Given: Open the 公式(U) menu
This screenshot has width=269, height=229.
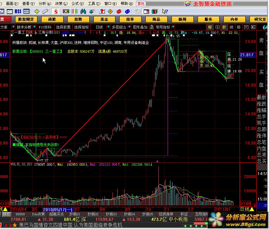Looking at the screenshot, I should click(77, 4).
